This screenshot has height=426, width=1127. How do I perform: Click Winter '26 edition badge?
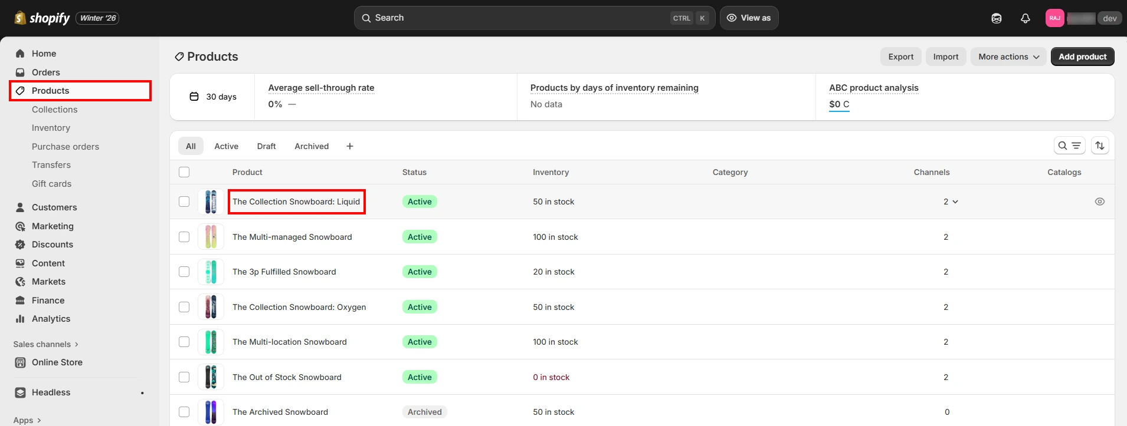pos(97,18)
